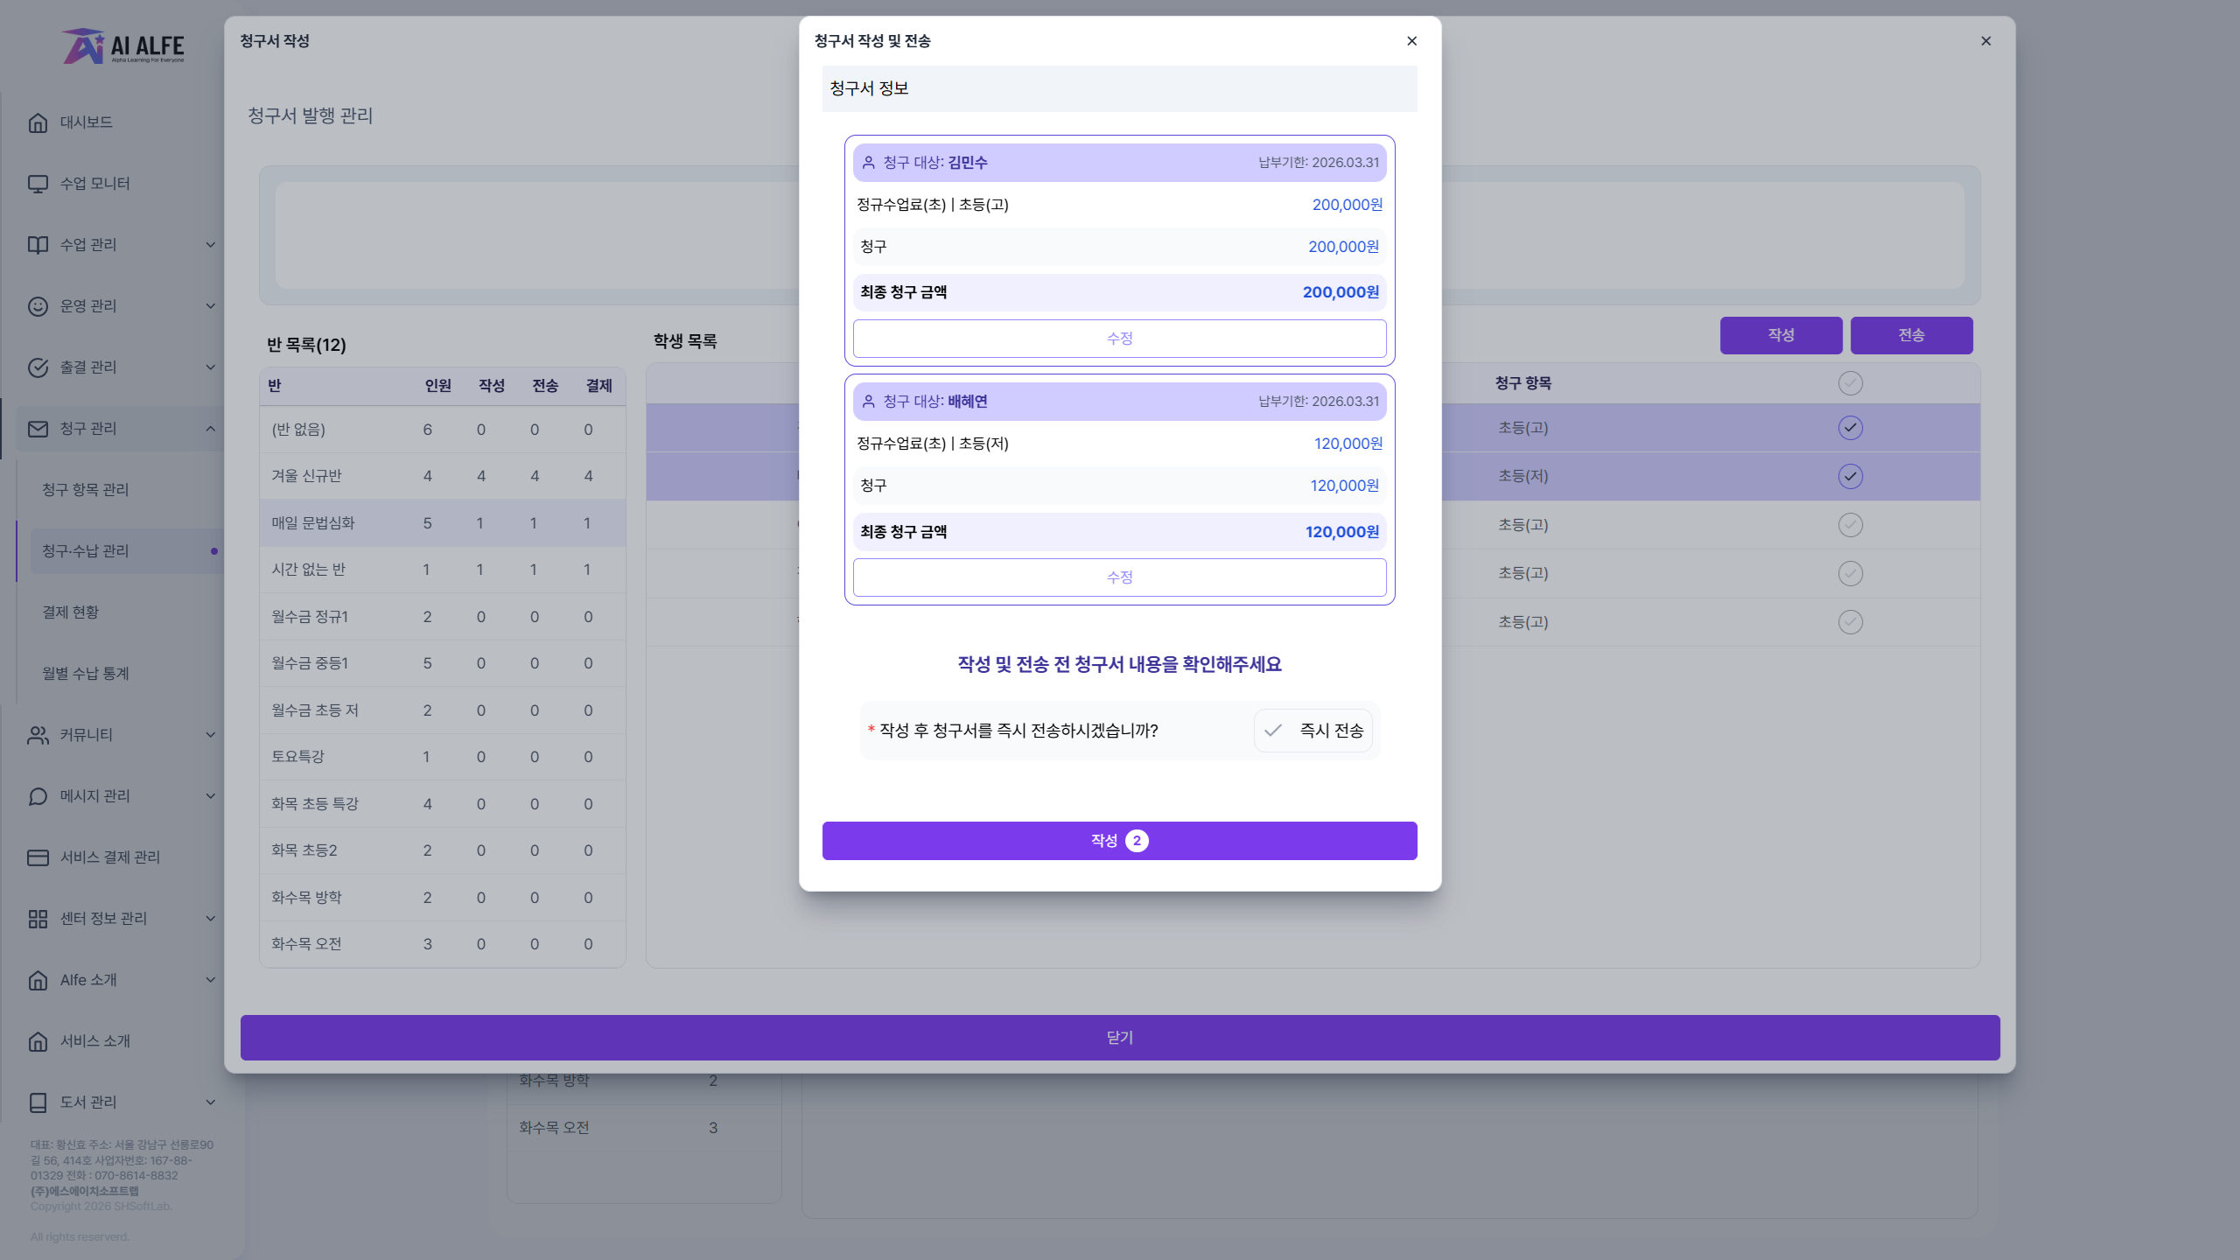Click the dashboard home icon
Image resolution: width=2240 pixels, height=1260 pixels.
point(38,122)
